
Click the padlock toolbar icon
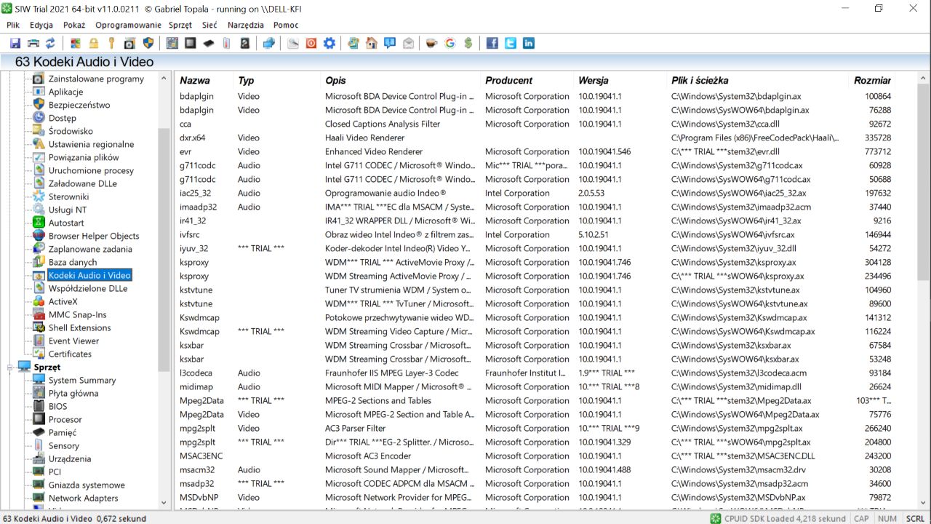(94, 44)
